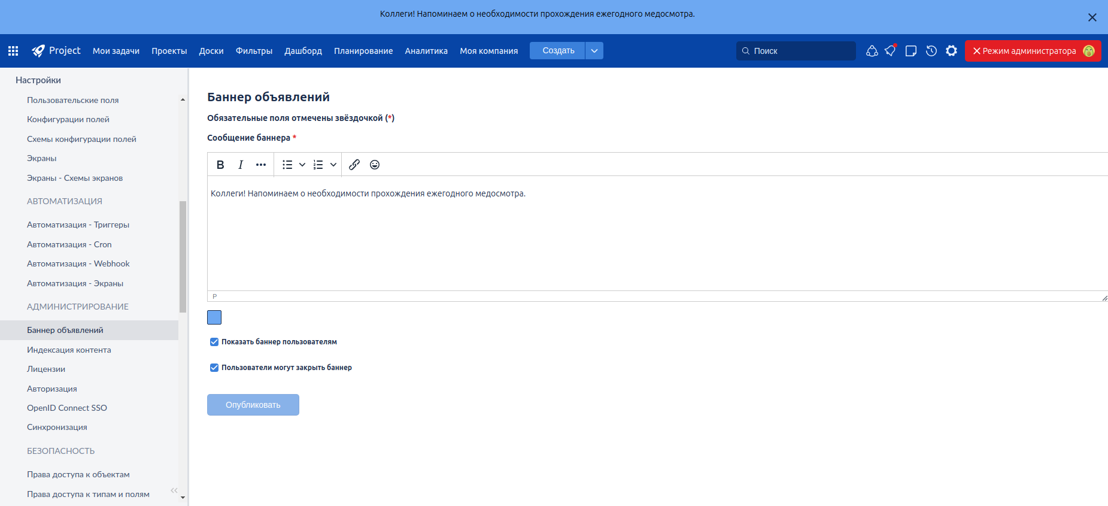1108x506 pixels.
Task: Expand bullet list style dropdown
Action: pos(302,165)
